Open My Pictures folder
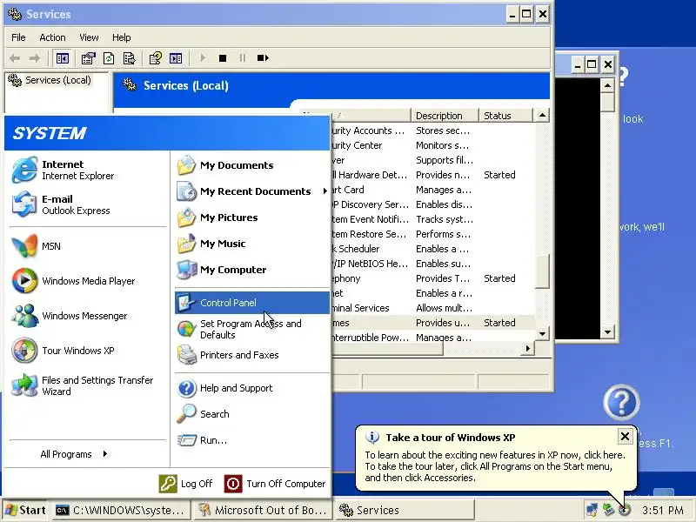The height and width of the screenshot is (522, 696). coord(251,217)
